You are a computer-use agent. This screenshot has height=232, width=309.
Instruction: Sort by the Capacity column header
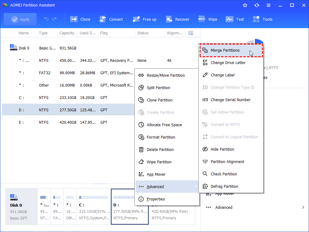(x=67, y=33)
